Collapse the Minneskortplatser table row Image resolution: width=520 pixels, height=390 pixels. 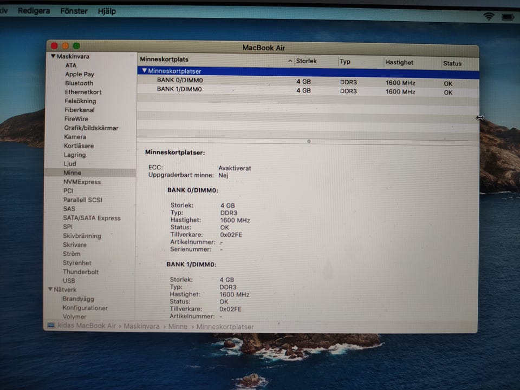tap(144, 71)
